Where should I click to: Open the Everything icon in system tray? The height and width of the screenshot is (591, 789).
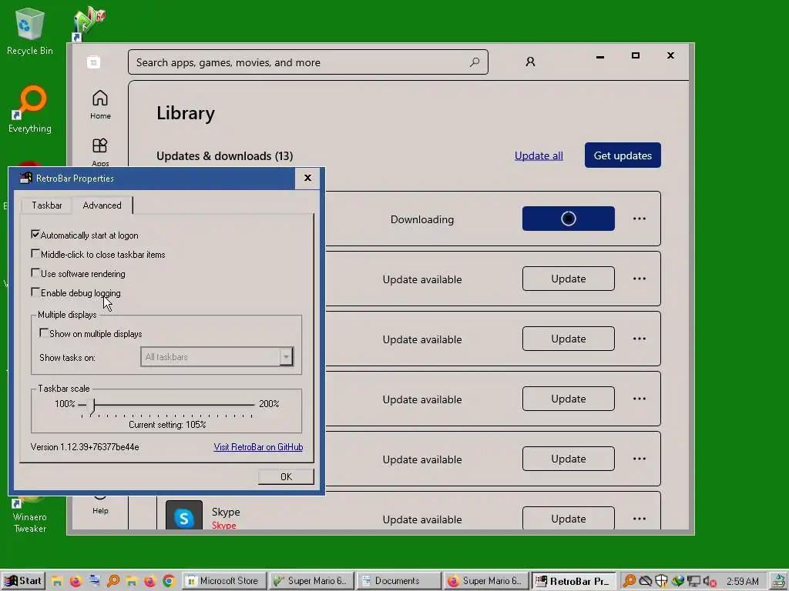click(x=629, y=581)
